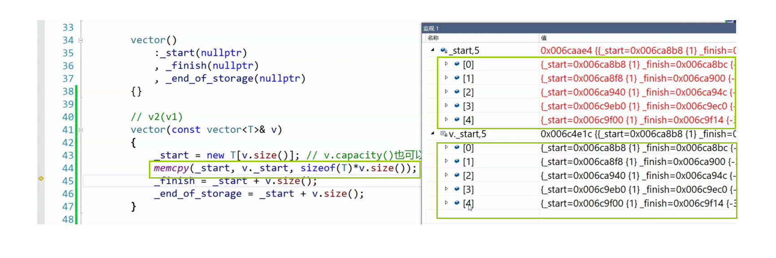Click the blue icon of red [2] element

[457, 92]
